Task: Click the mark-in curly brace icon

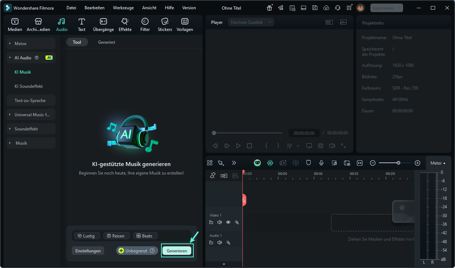Action: click(267, 146)
